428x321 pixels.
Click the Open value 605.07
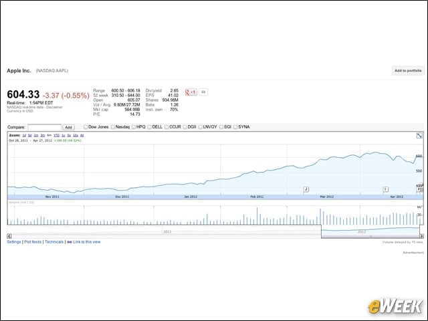[134, 100]
